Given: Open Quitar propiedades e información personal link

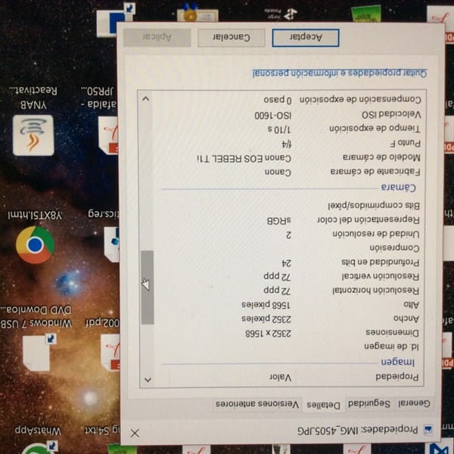Looking at the screenshot, I should click(x=340, y=73).
